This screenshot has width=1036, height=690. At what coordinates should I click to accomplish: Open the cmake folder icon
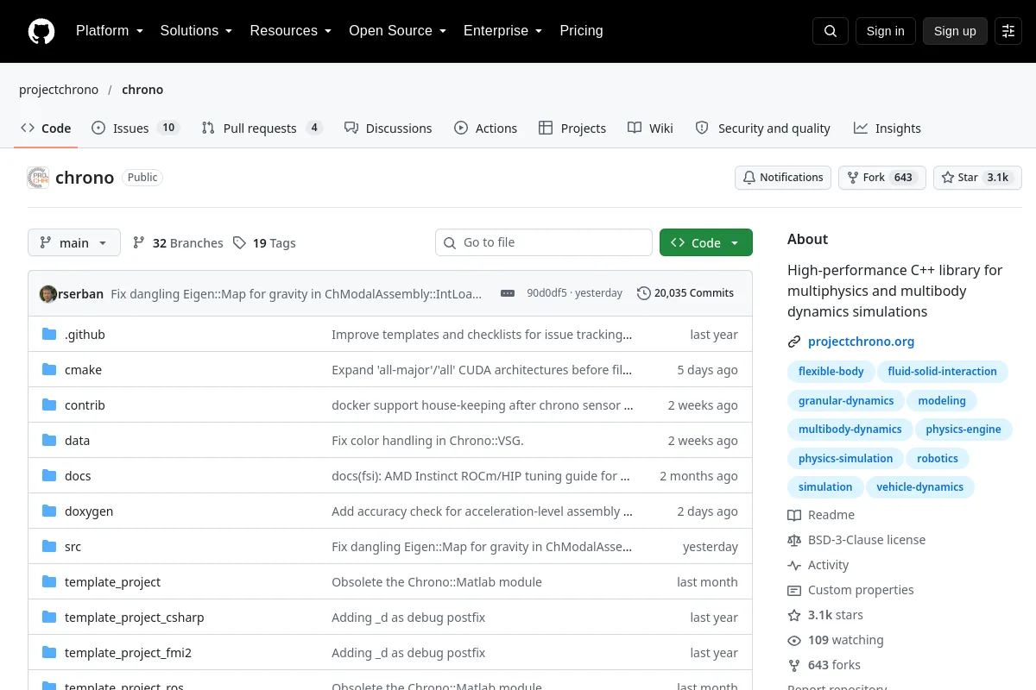[49, 369]
